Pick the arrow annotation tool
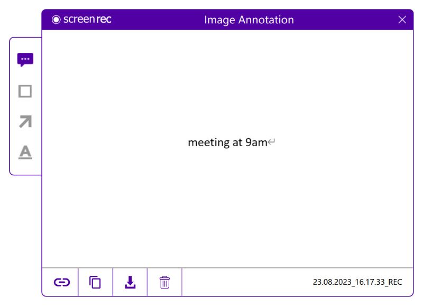The image size is (423, 306). (25, 122)
